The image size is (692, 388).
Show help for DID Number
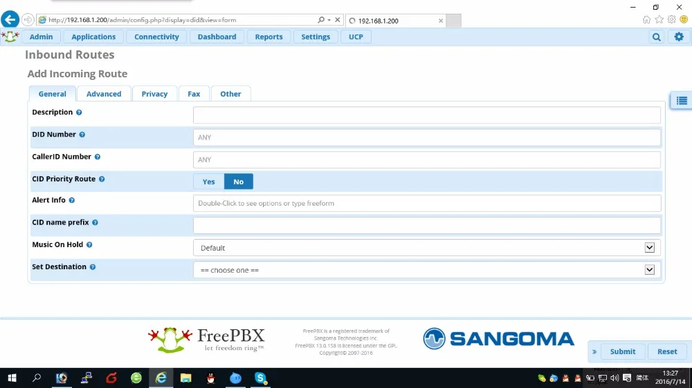point(82,135)
